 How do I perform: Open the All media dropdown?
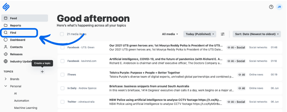coord(170,34)
